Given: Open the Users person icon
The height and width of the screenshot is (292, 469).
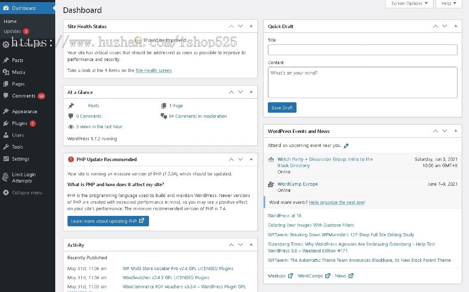Looking at the screenshot, I should (6, 135).
